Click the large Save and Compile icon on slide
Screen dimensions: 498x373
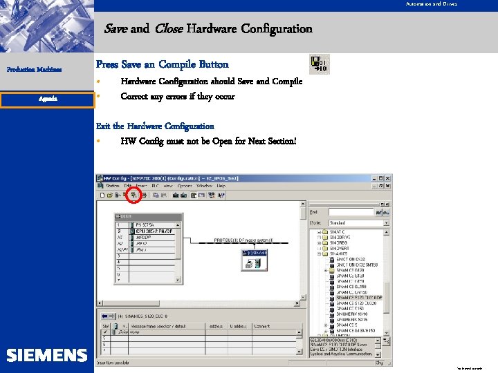click(x=319, y=64)
